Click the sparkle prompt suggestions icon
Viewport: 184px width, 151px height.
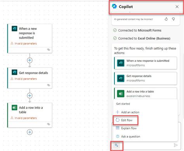click(116, 145)
